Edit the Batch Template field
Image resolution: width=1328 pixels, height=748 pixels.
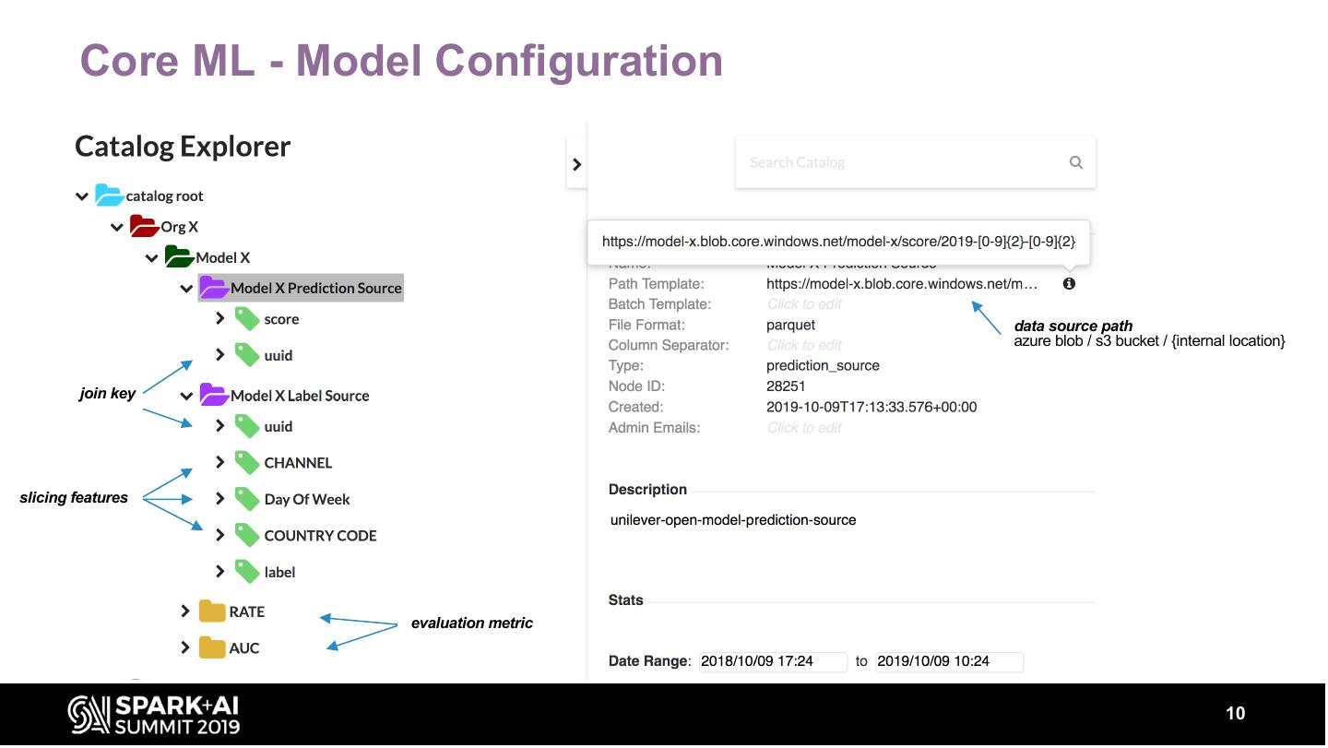pyautogui.click(x=804, y=304)
